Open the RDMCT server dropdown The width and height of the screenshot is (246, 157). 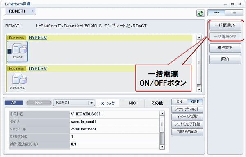74,103
